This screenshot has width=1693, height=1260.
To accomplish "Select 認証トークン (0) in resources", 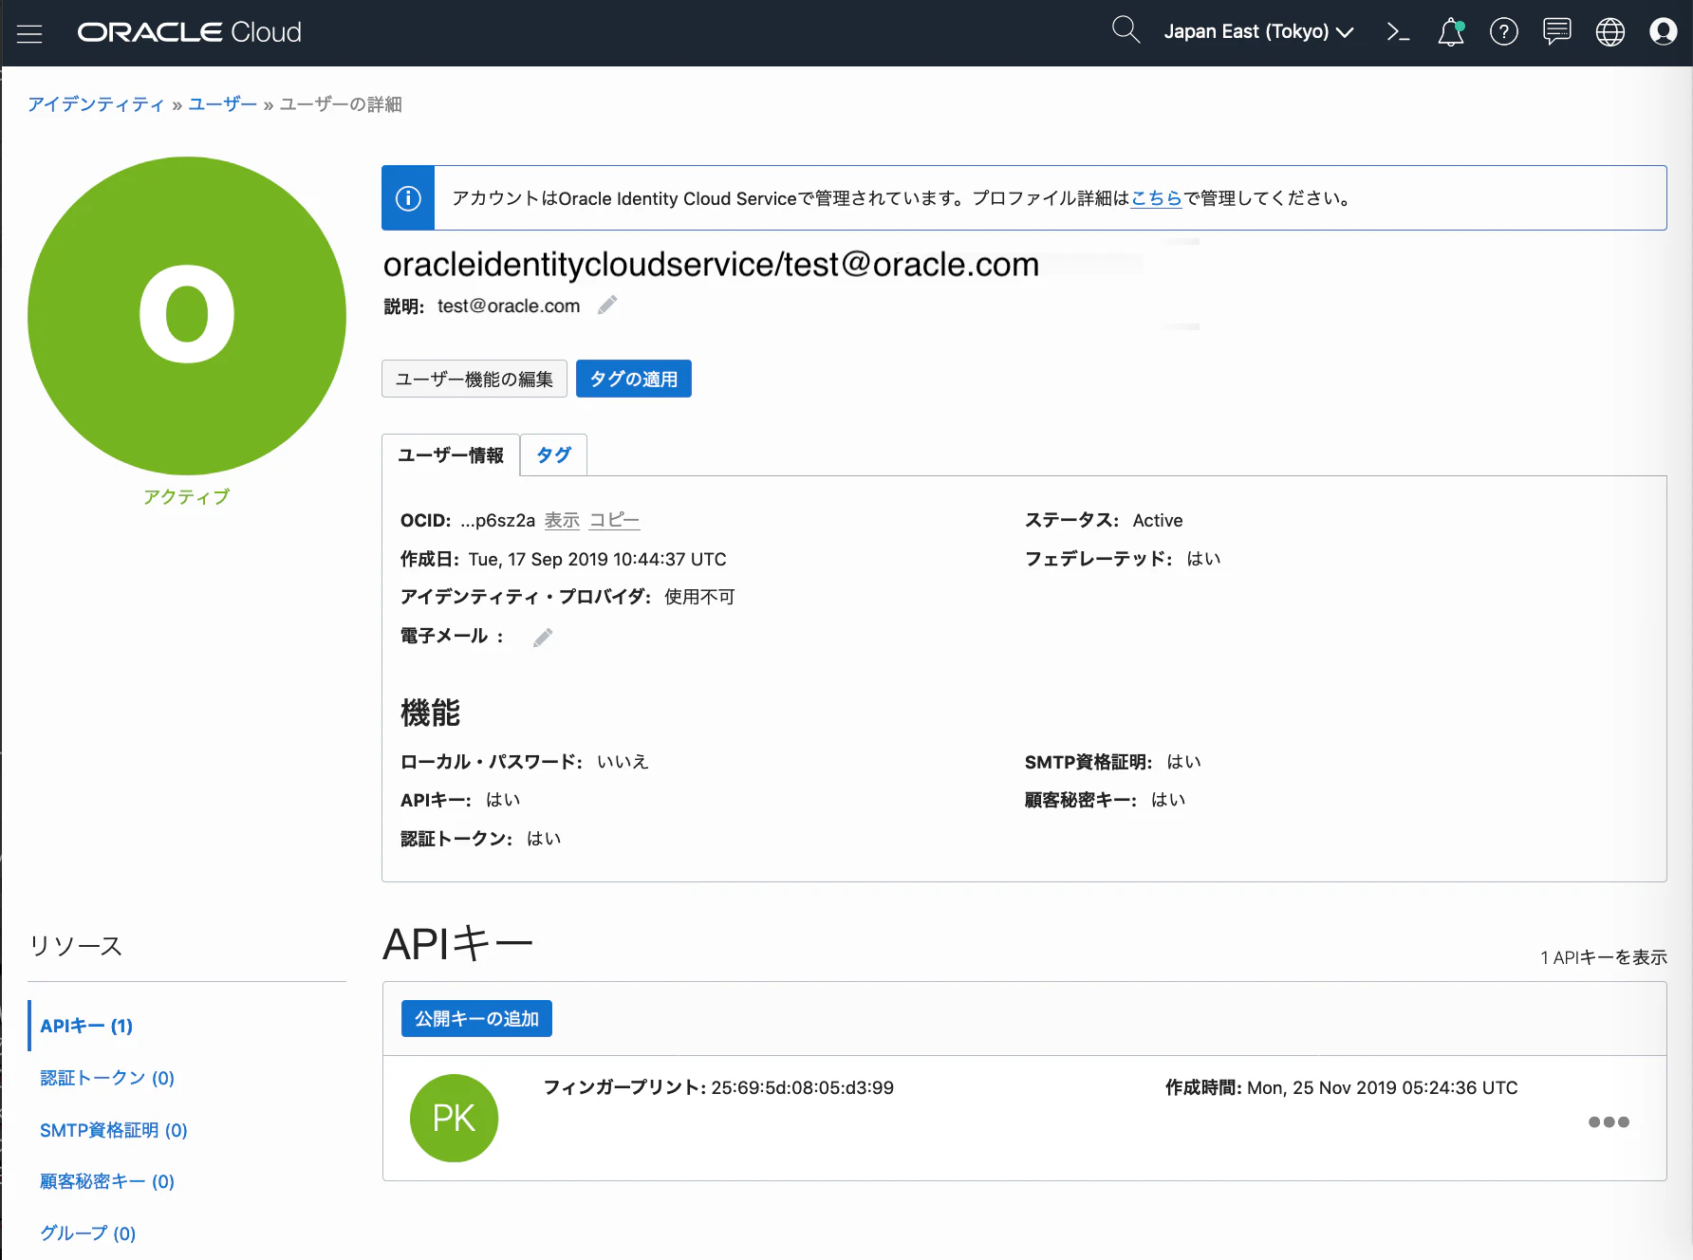I will tap(107, 1078).
